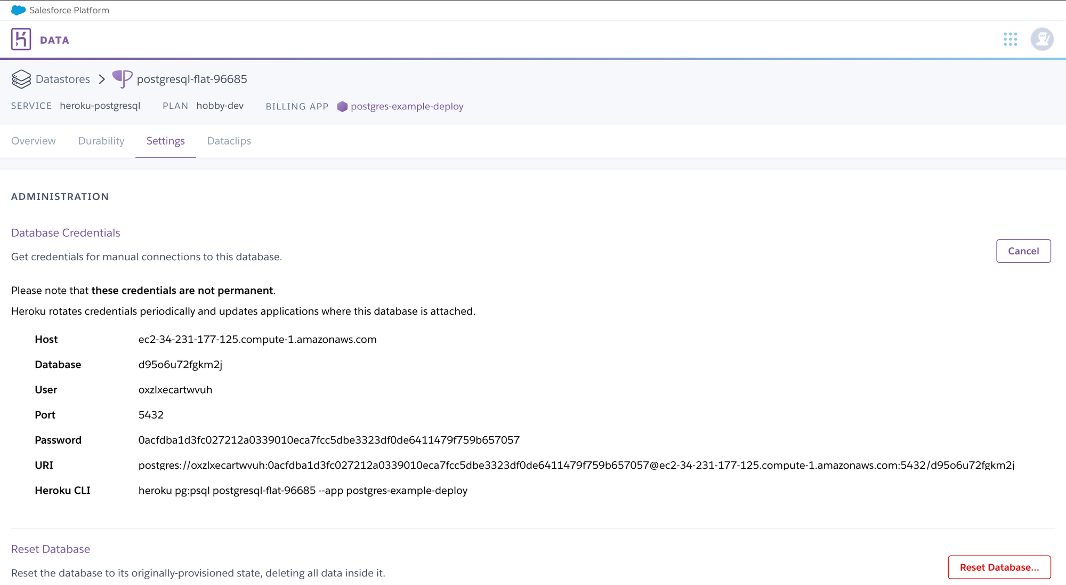Click the Host value ec2-34-231-177-125.compute-1.amazonaws.com
Image resolution: width=1066 pixels, height=585 pixels.
tap(257, 339)
